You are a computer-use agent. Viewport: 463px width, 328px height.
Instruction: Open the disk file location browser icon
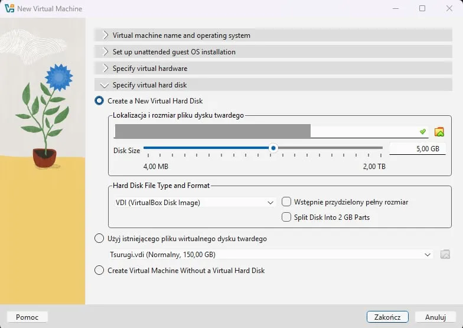(x=439, y=131)
